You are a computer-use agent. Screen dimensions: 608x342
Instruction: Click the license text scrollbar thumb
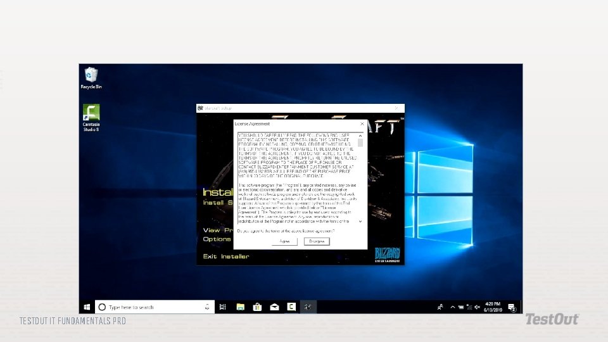pos(360,142)
